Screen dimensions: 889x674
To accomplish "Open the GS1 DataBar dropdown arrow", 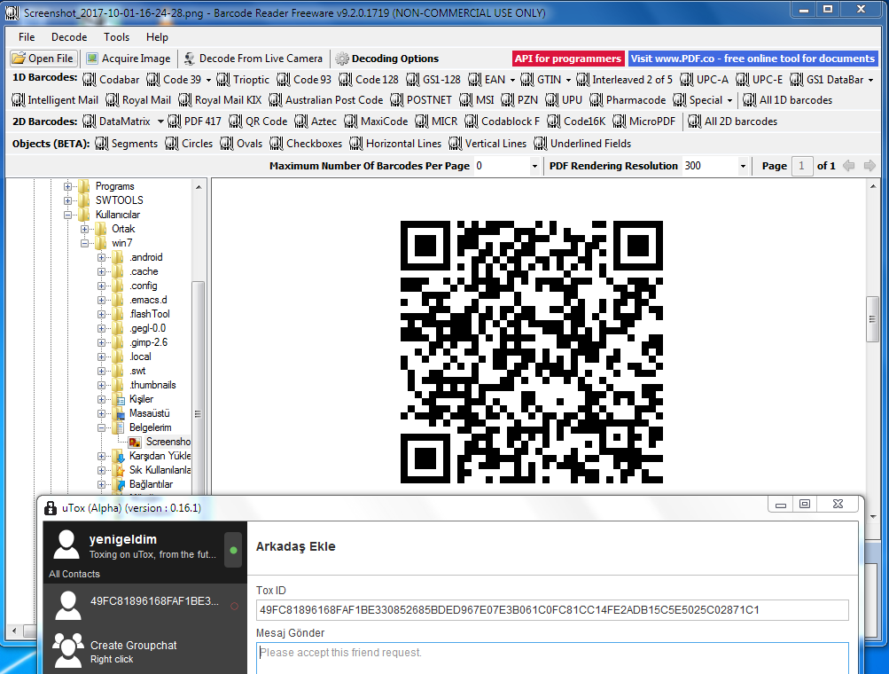I will (871, 80).
